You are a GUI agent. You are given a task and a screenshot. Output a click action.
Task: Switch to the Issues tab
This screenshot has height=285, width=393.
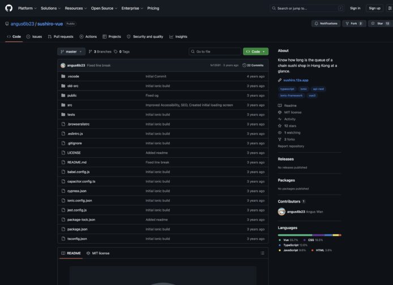(x=34, y=37)
